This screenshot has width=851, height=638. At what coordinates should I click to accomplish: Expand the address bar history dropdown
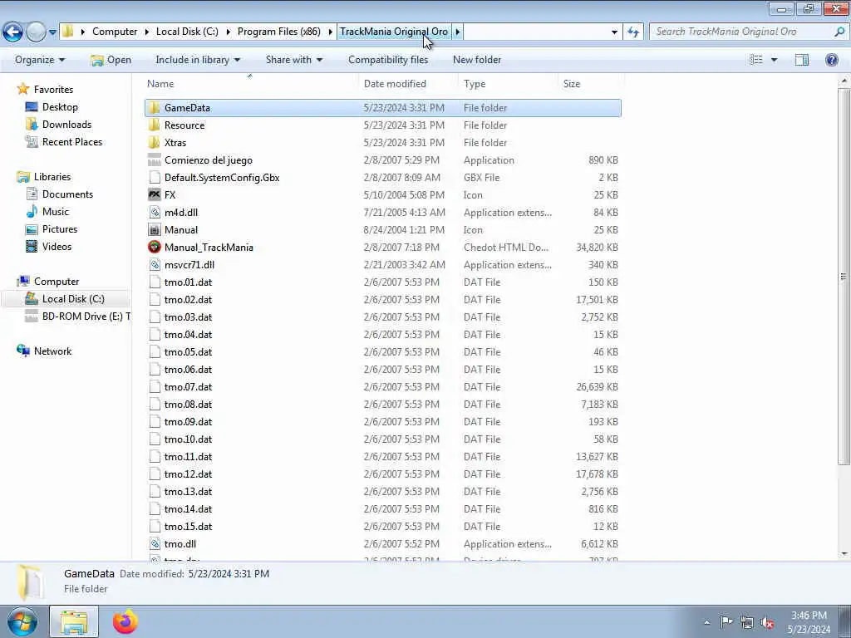(x=614, y=32)
